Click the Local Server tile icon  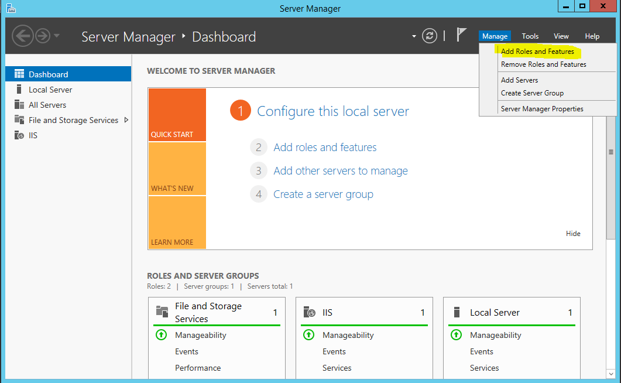[x=457, y=313]
